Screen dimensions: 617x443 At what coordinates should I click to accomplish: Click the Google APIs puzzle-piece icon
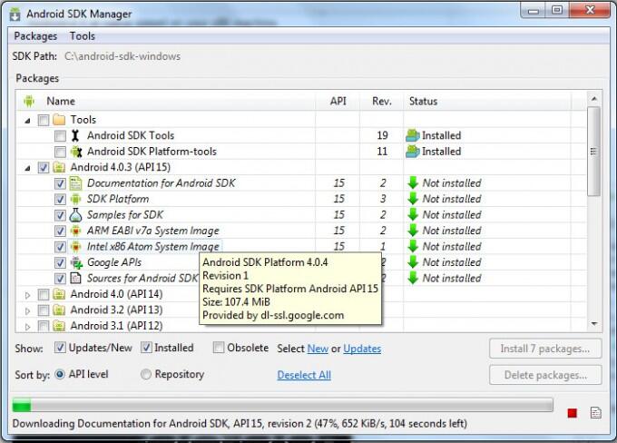coord(76,262)
